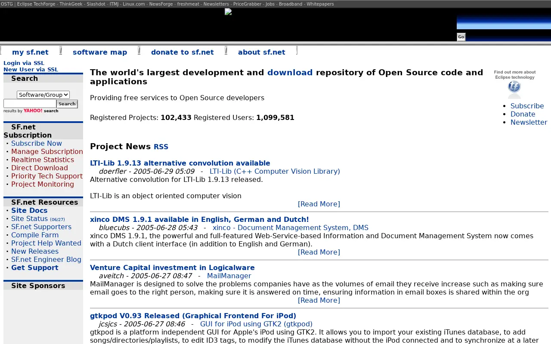The height and width of the screenshot is (344, 551).
Task: Click Subscribe Now in the sidebar
Action: [37, 143]
